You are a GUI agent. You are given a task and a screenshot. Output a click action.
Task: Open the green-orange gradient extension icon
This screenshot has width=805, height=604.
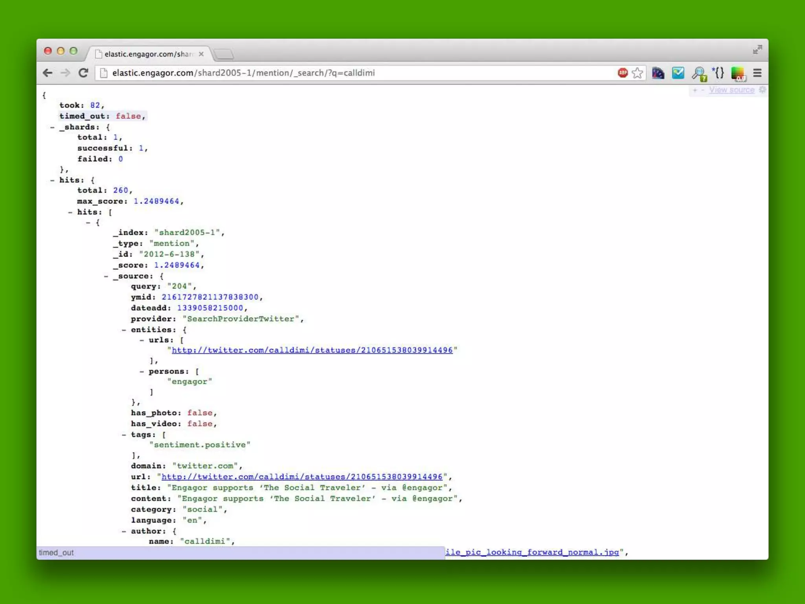tap(738, 73)
